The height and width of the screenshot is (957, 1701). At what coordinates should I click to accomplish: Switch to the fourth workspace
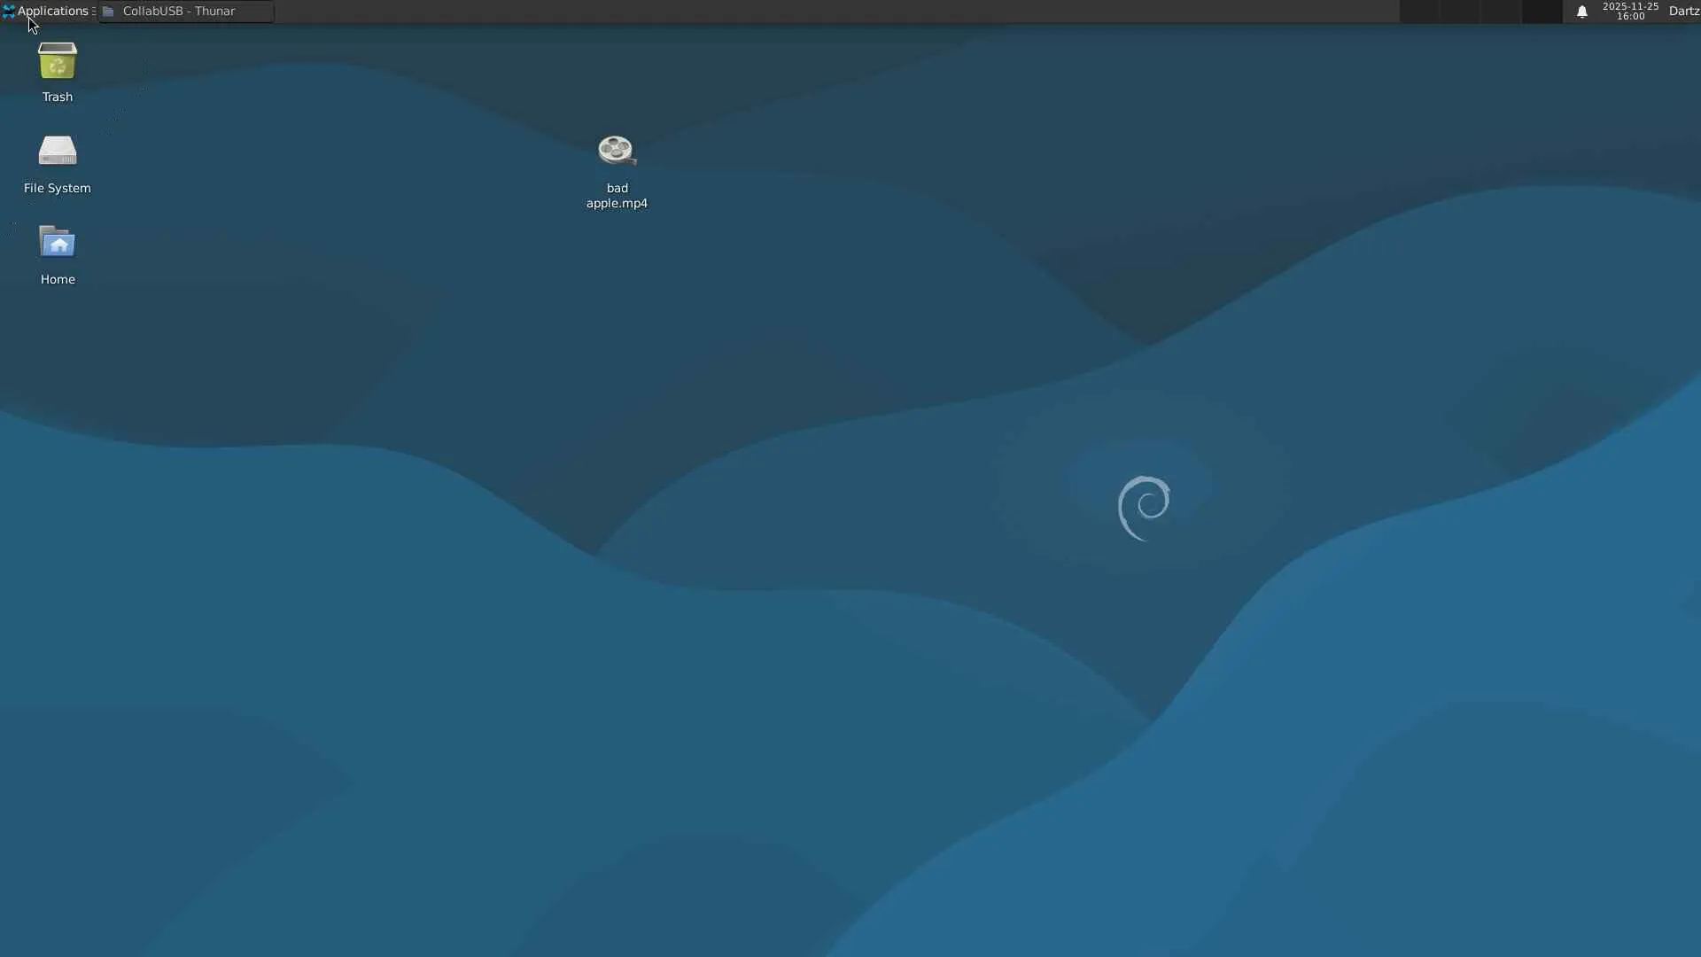(x=1542, y=12)
